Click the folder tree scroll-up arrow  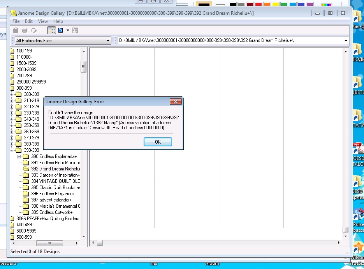pos(84,51)
